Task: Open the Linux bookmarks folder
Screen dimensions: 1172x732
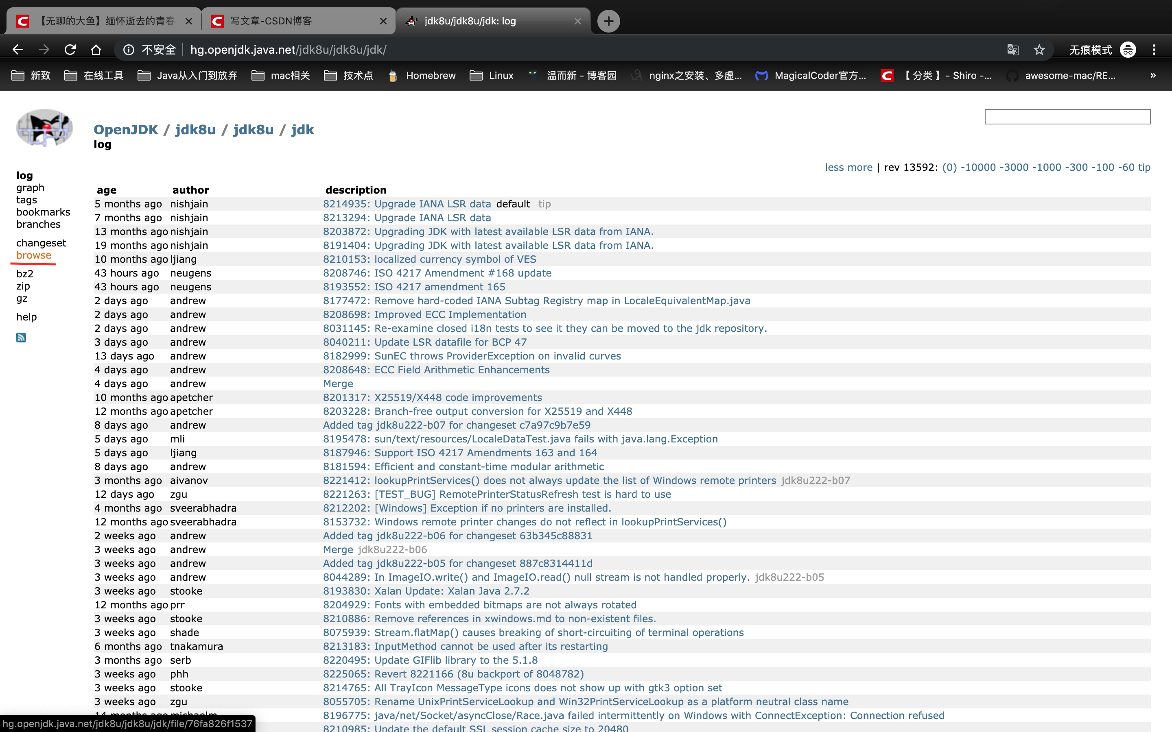Action: [492, 76]
